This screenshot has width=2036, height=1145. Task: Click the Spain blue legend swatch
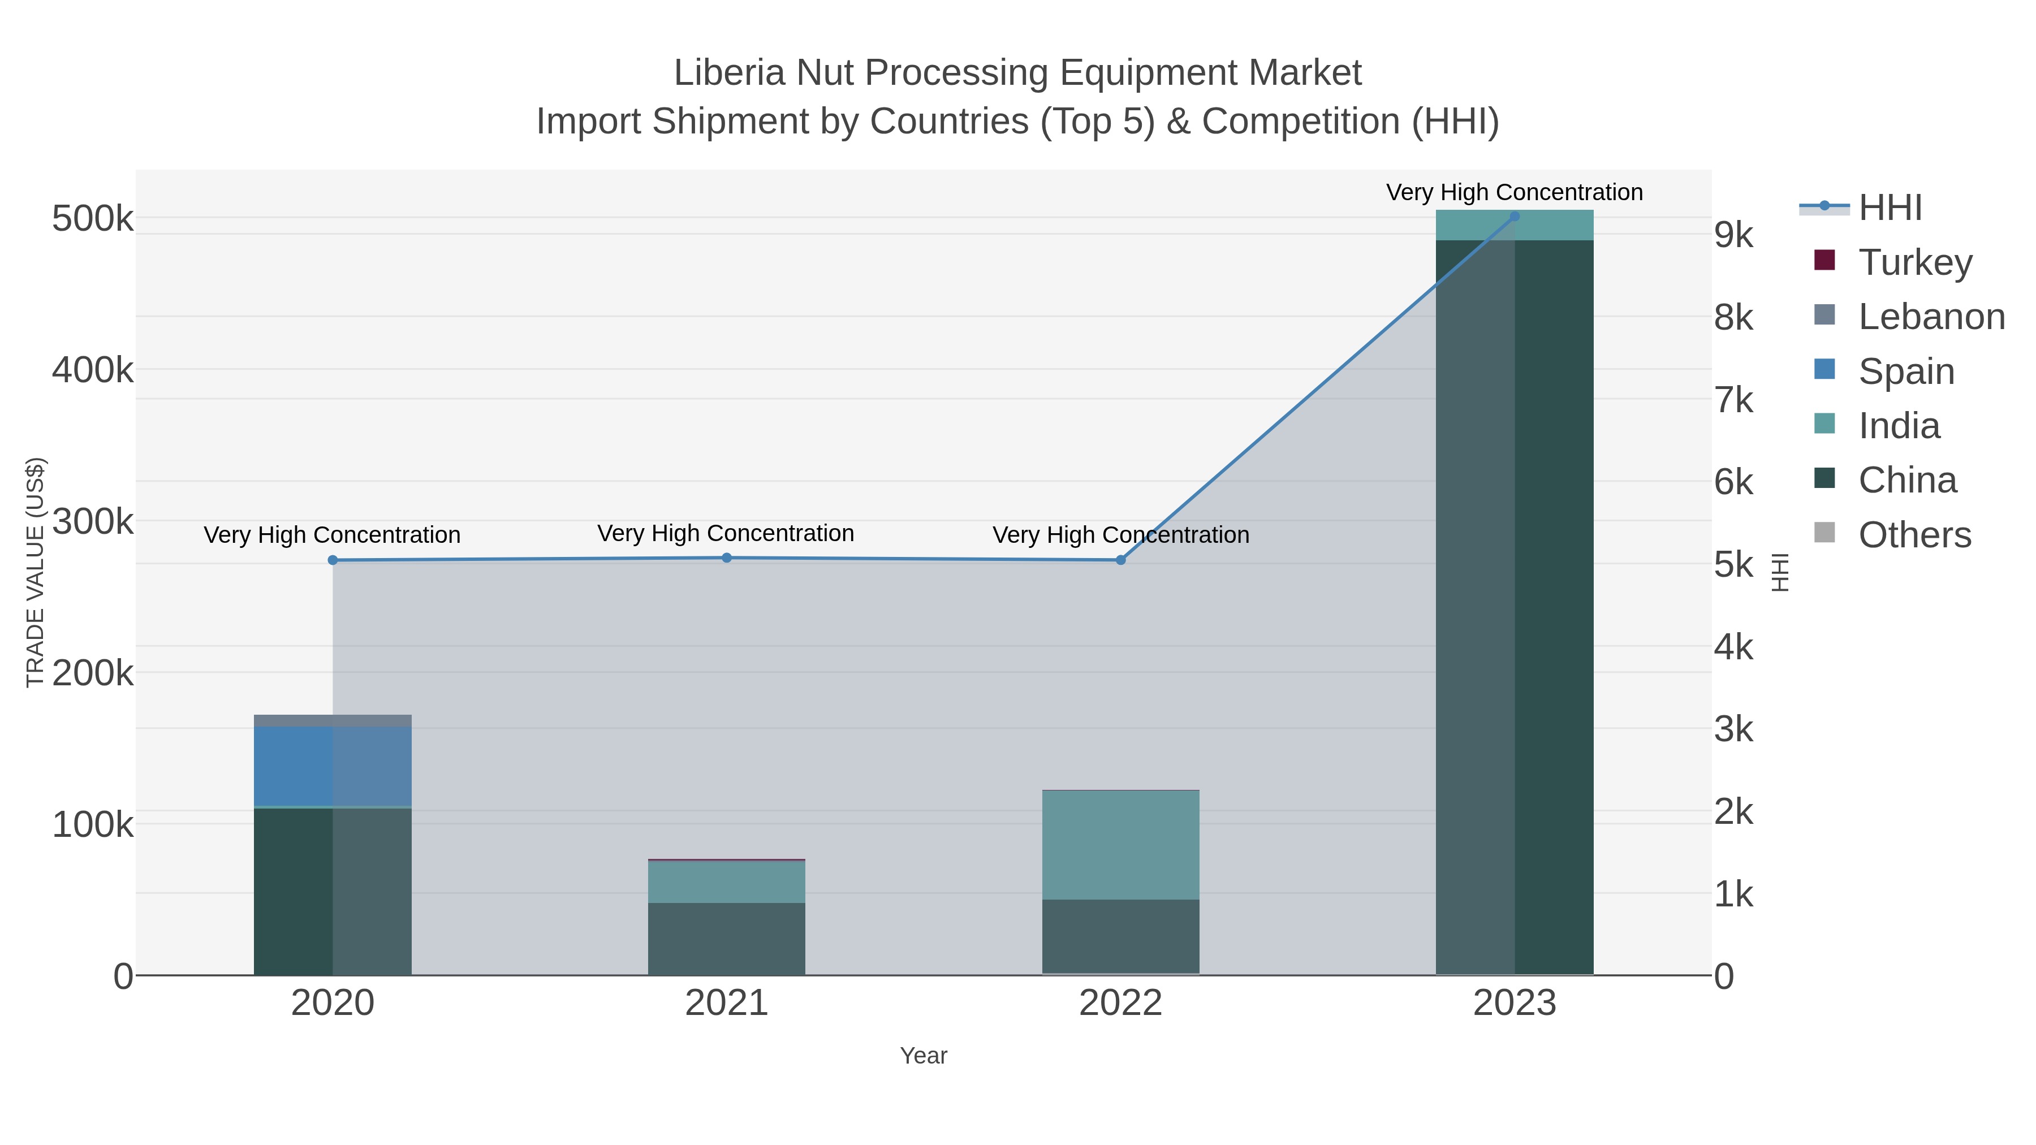click(x=1824, y=369)
